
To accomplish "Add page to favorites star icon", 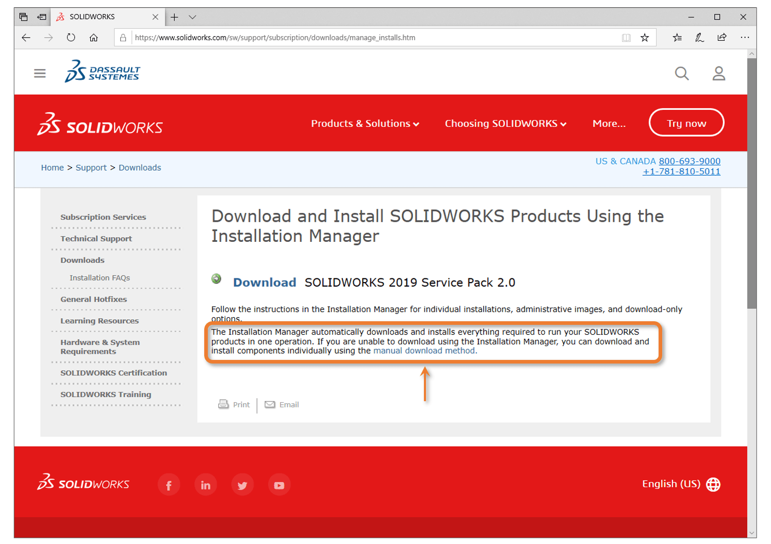I will pyautogui.click(x=645, y=38).
